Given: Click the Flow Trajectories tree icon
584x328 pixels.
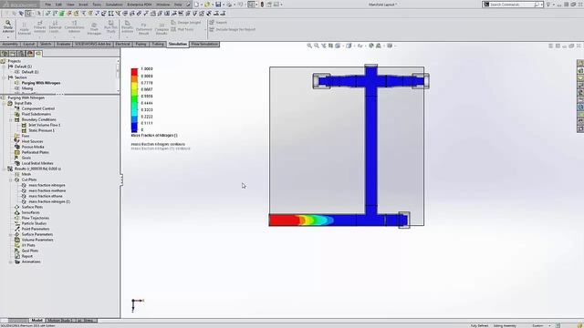Looking at the screenshot, I should (x=16, y=218).
